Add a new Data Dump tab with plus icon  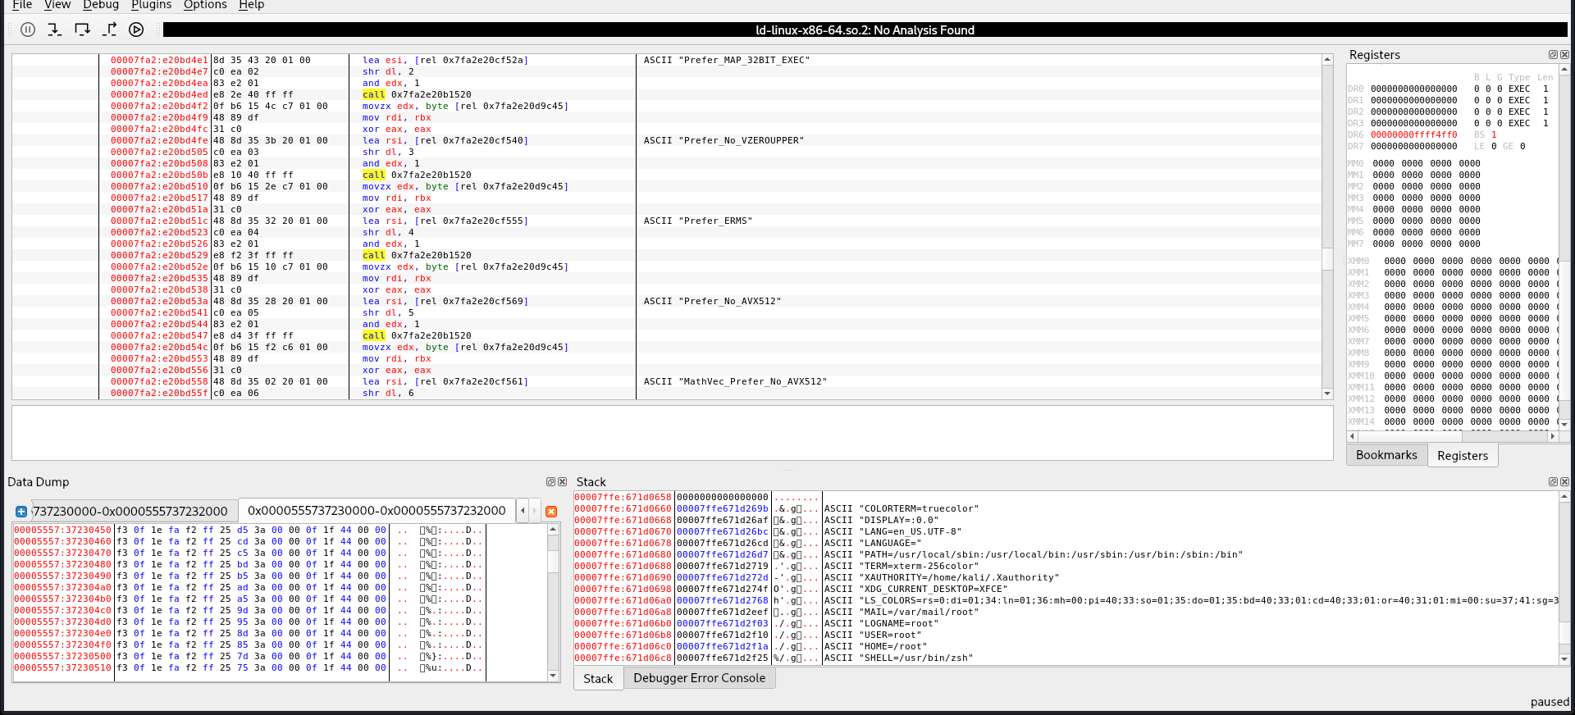click(x=21, y=511)
